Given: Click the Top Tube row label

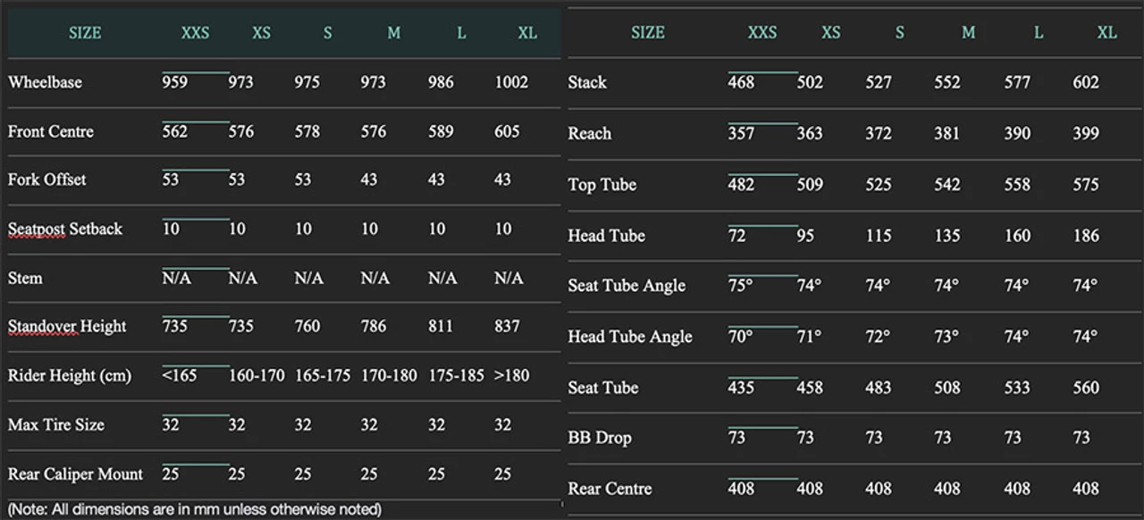Looking at the screenshot, I should [602, 185].
